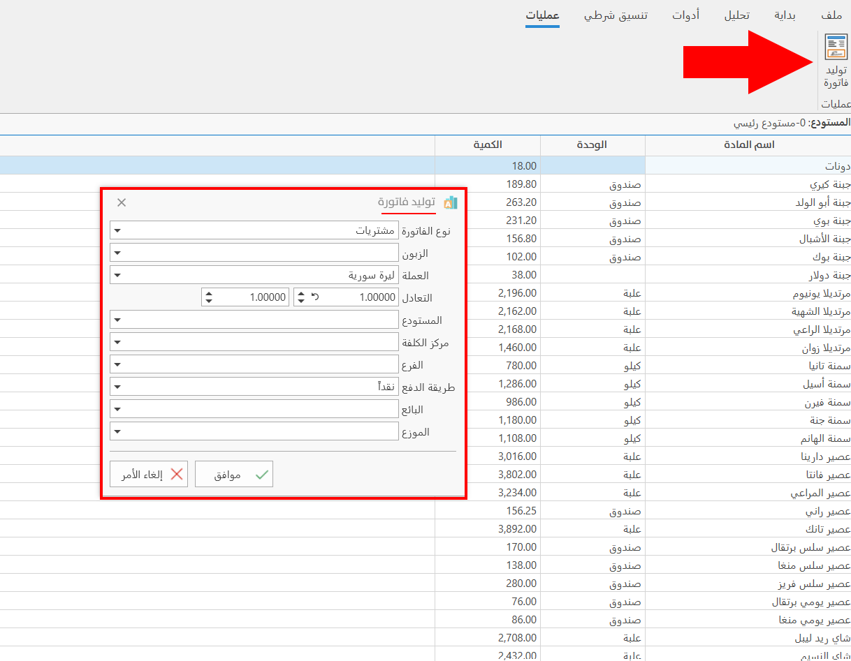This screenshot has width=851, height=661.
Task: Open the طريقة الدفع dropdown
Action: coord(119,386)
